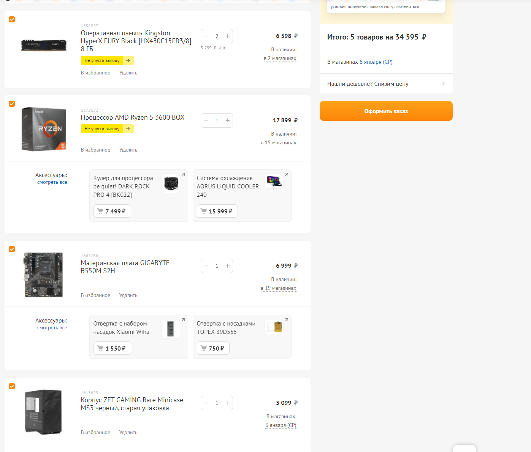This screenshot has height=452, width=531.
Task: Click 'Удалить' for ZET GAMING case
Action: (x=128, y=432)
